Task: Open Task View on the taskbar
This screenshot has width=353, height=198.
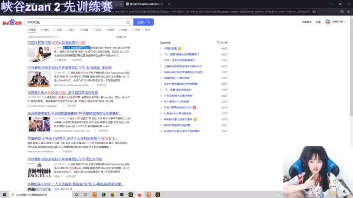Action: [x=85, y=195]
